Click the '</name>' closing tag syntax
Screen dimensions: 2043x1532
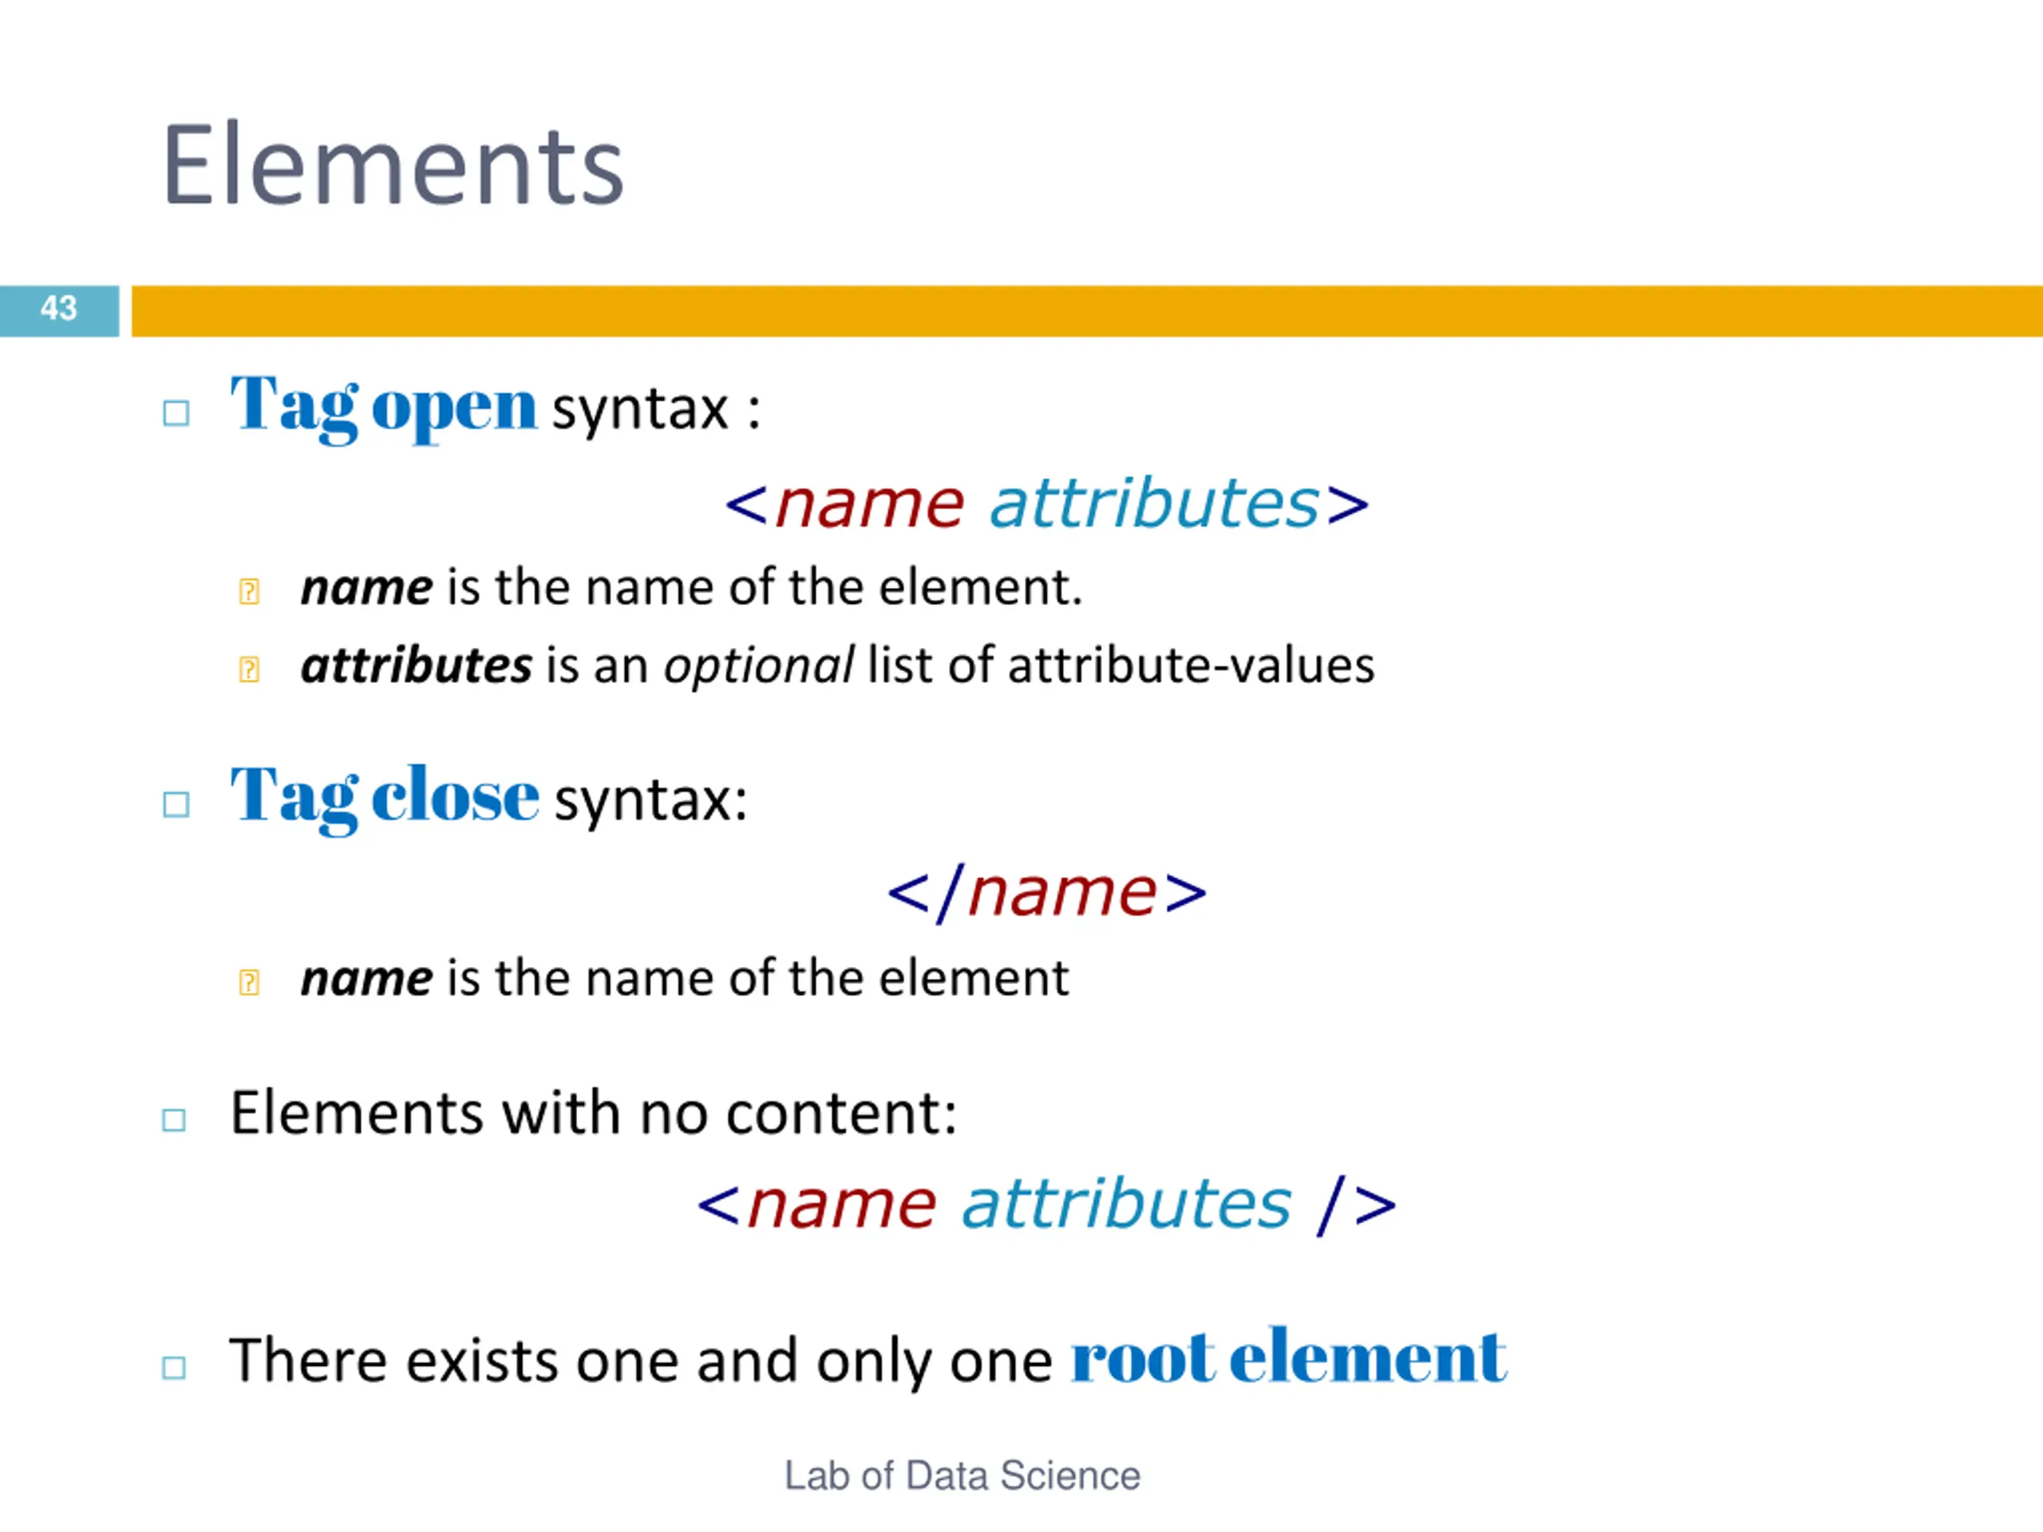click(x=1047, y=893)
